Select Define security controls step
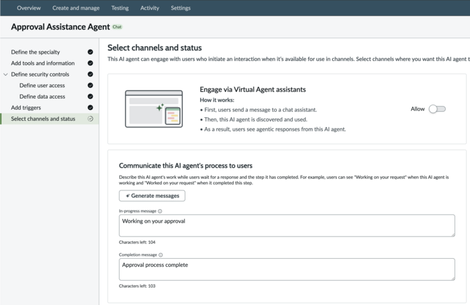The width and height of the screenshot is (470, 305). pos(40,74)
